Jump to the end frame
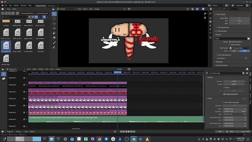 (134, 132)
